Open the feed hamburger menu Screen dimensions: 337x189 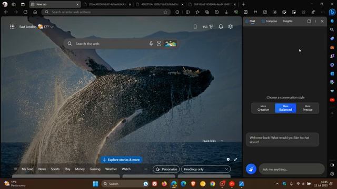pos(15,169)
